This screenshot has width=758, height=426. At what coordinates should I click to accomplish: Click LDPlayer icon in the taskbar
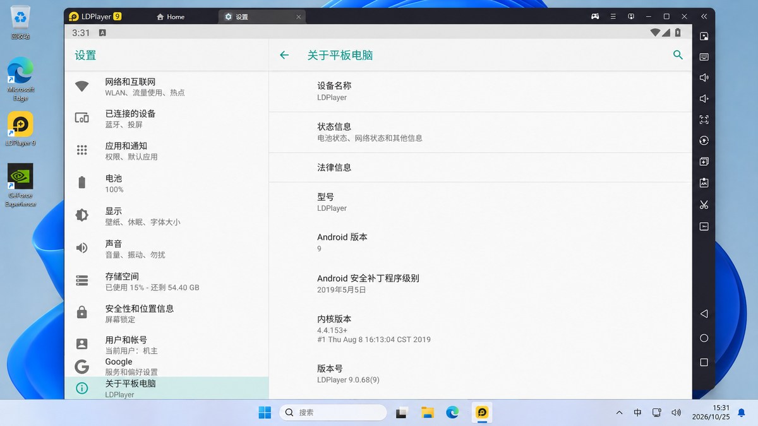[x=481, y=413]
